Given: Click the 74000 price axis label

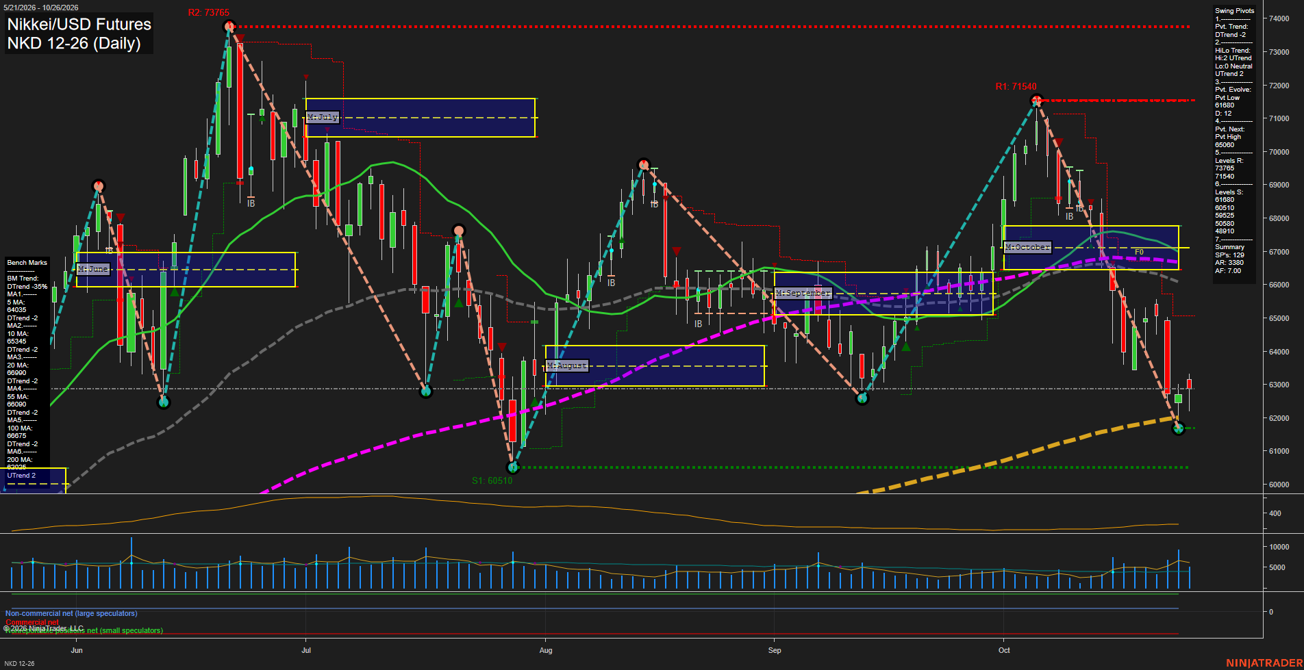Looking at the screenshot, I should (1279, 18).
